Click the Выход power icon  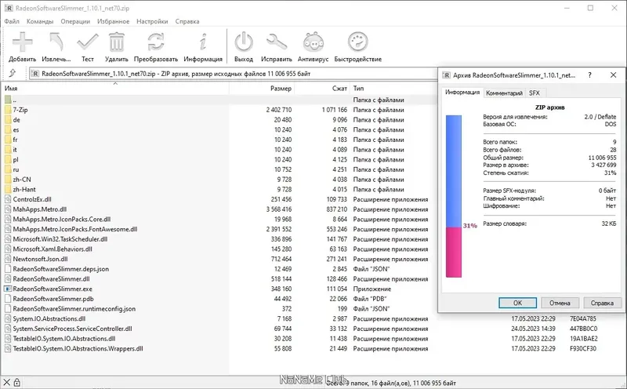point(244,42)
